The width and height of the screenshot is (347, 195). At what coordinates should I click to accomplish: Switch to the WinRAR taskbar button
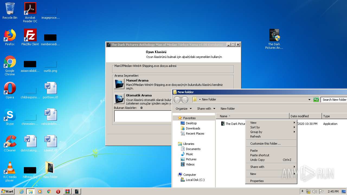pos(67,191)
